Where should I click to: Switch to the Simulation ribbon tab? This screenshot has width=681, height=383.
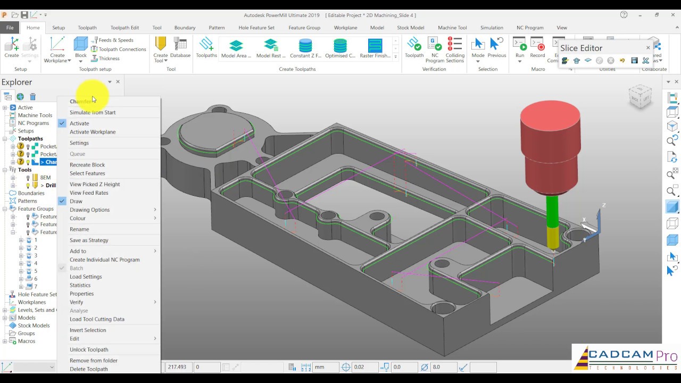tap(492, 28)
